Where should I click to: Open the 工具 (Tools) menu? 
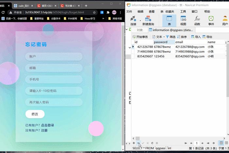pyautogui.click(x=183, y=11)
